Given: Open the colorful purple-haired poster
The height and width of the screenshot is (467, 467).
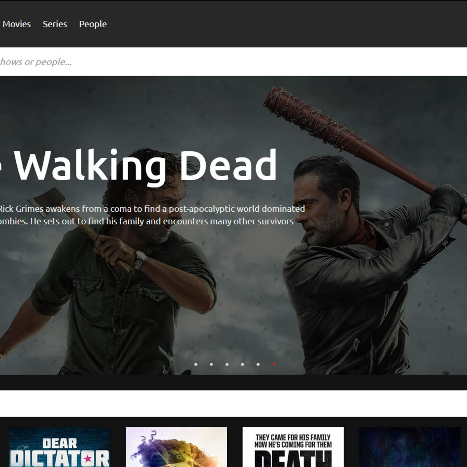Looking at the screenshot, I should 176,447.
